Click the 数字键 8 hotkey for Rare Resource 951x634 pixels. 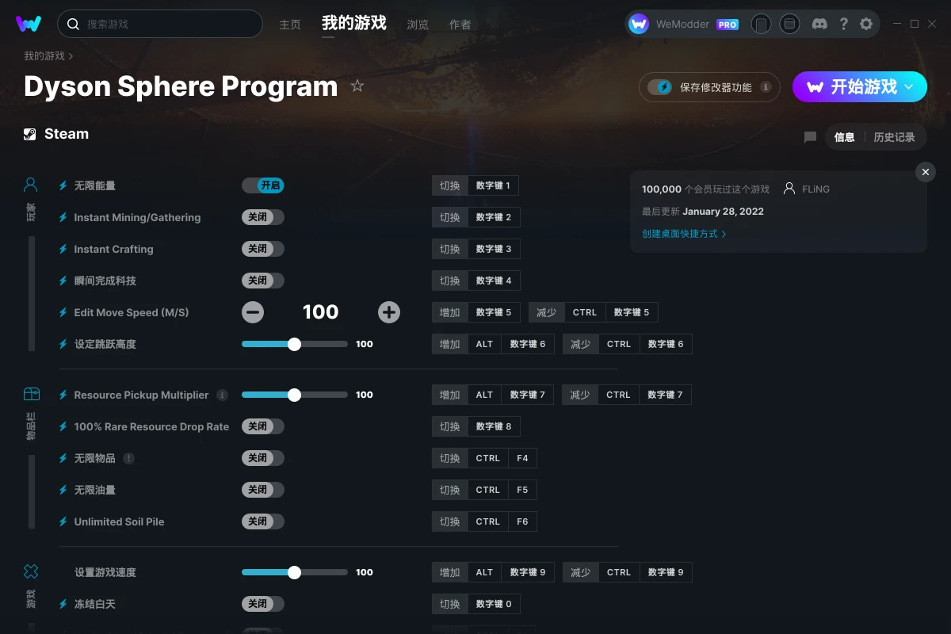point(494,426)
